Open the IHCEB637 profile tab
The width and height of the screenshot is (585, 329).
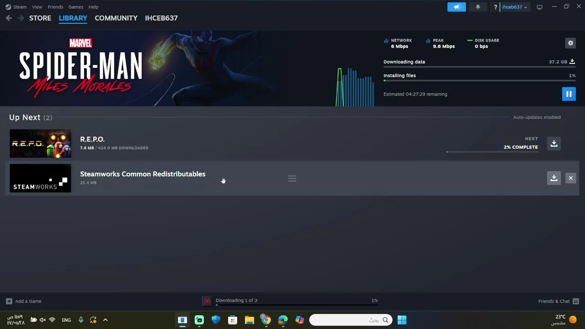click(x=161, y=18)
